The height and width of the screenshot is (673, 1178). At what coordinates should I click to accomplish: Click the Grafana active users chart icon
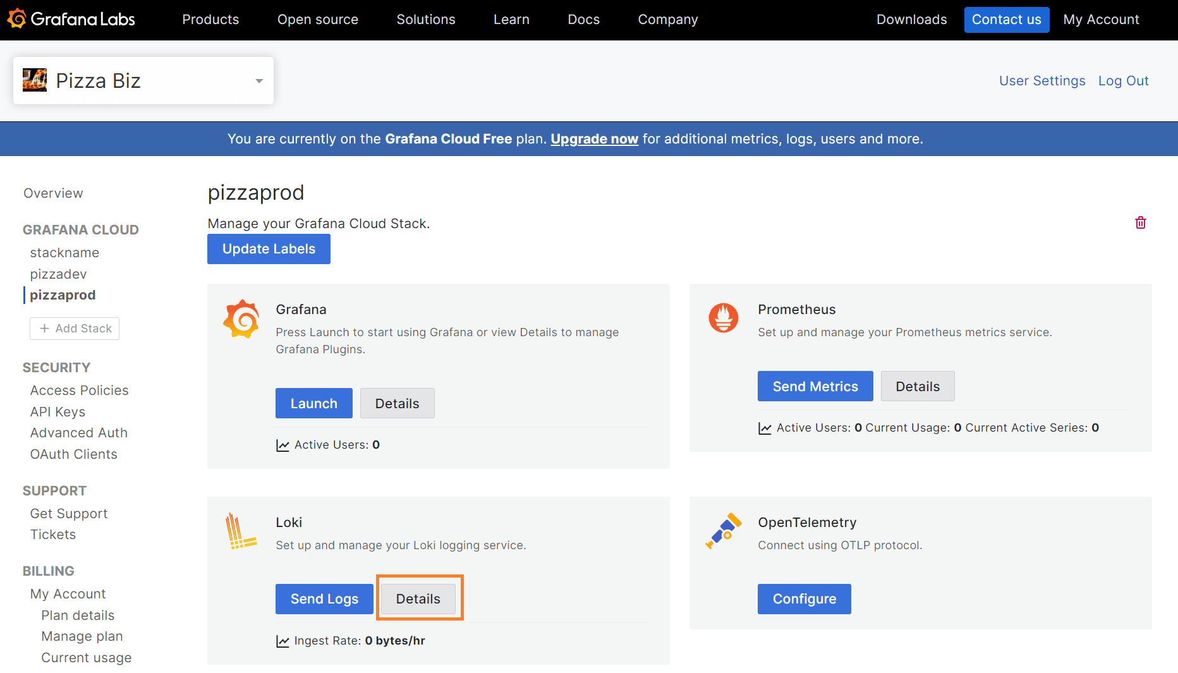(x=282, y=446)
